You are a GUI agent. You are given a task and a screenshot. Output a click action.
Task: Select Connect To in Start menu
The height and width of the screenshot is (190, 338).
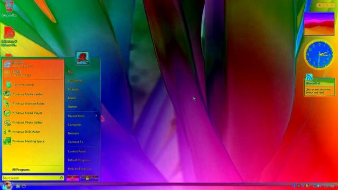(x=76, y=142)
